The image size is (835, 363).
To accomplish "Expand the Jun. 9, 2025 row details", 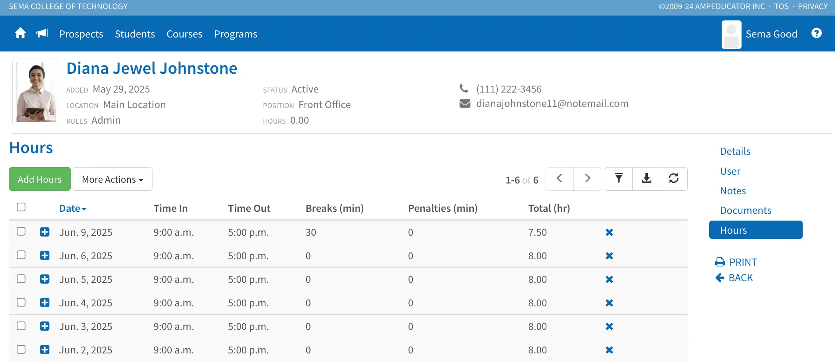I will click(45, 232).
